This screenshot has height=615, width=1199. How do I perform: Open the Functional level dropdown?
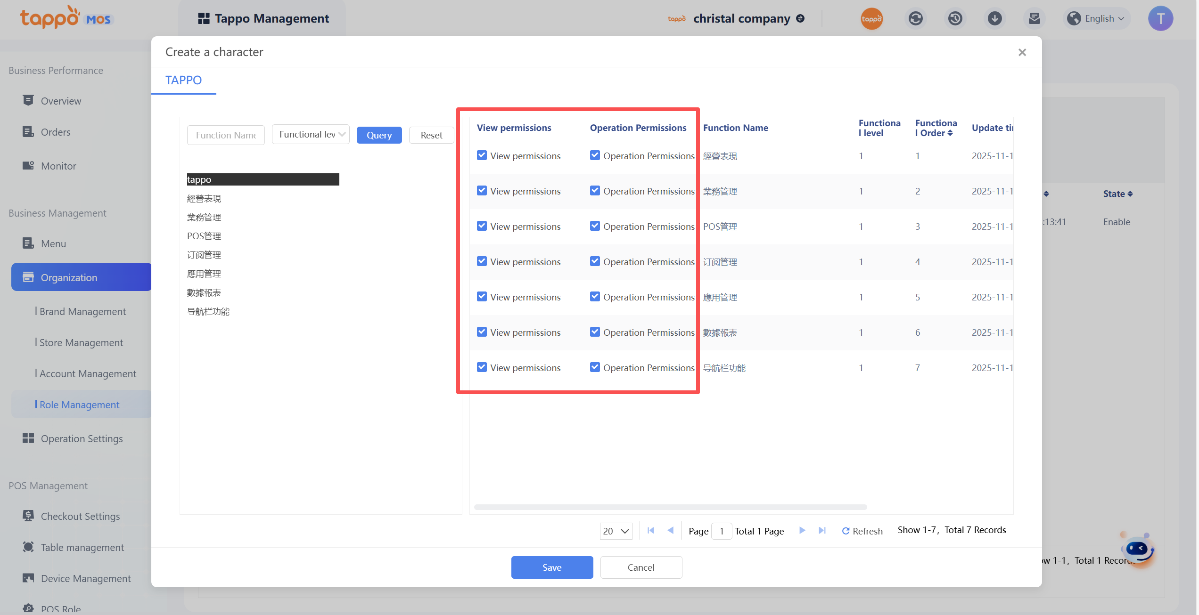coord(311,135)
